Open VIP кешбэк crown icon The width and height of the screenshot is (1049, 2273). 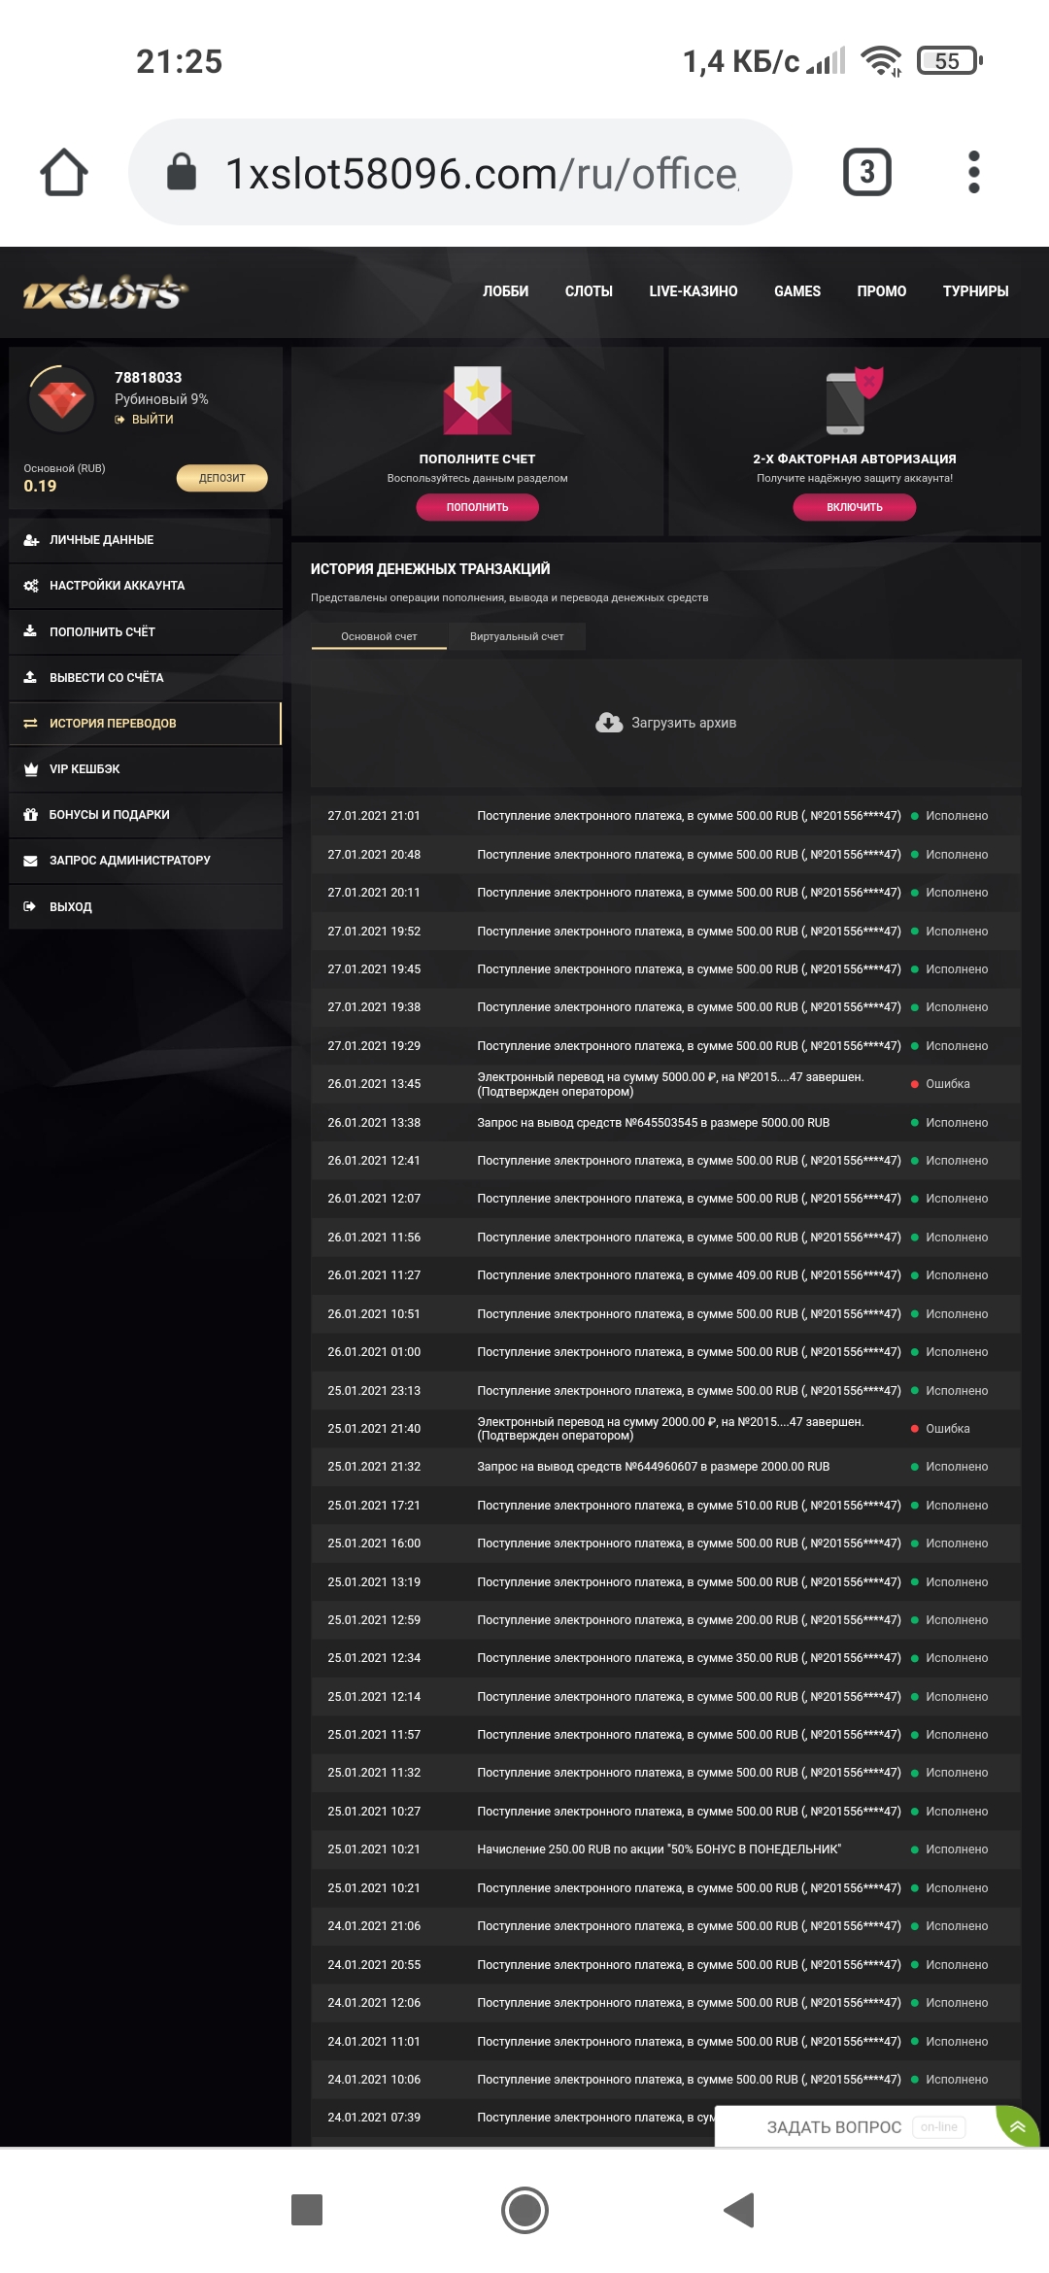(32, 768)
